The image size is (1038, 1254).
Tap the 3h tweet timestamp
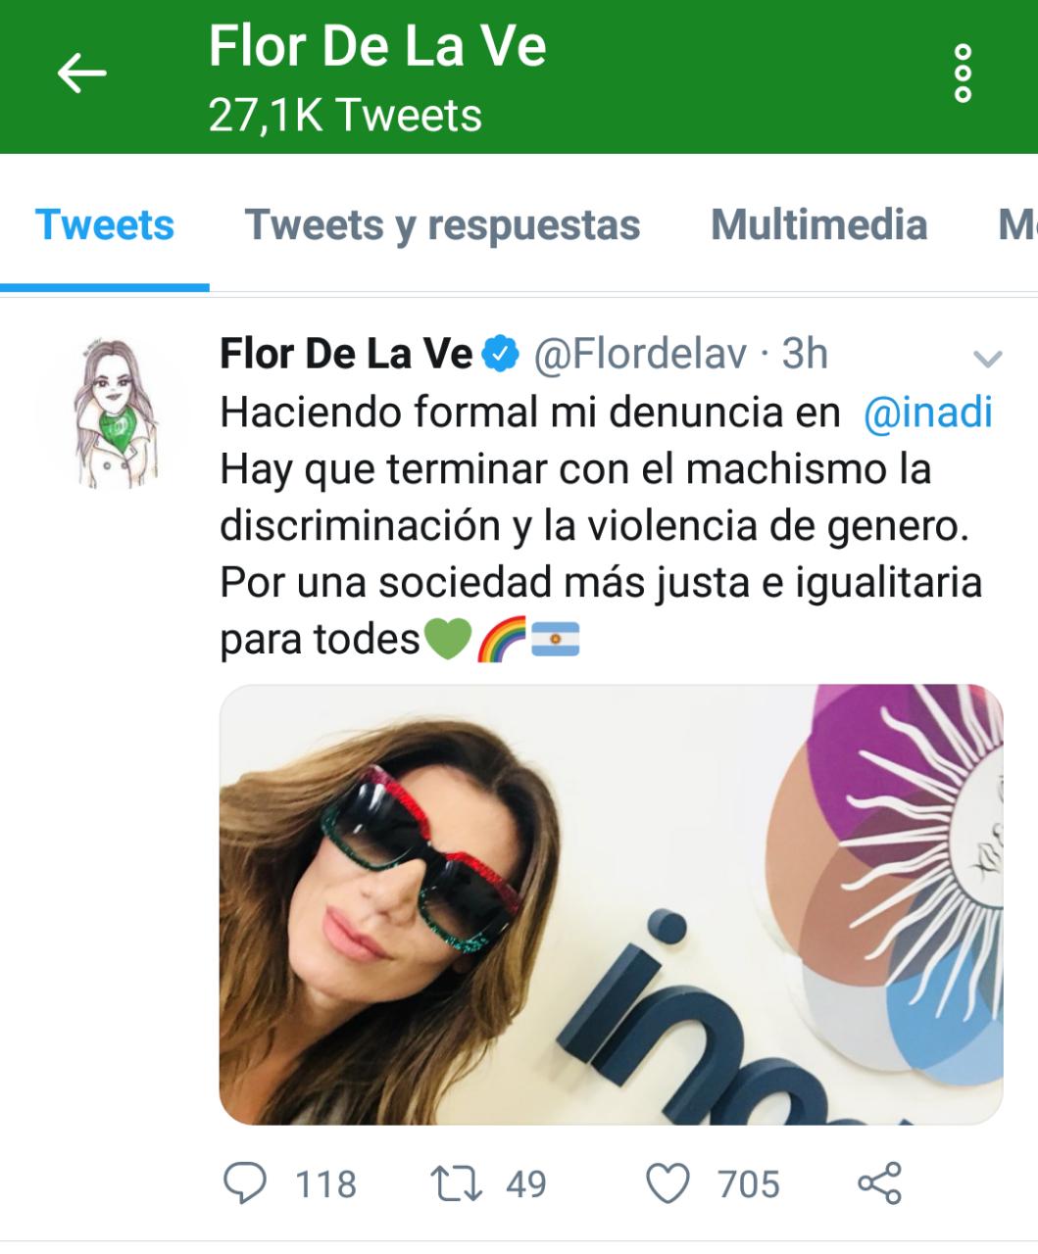804,355
